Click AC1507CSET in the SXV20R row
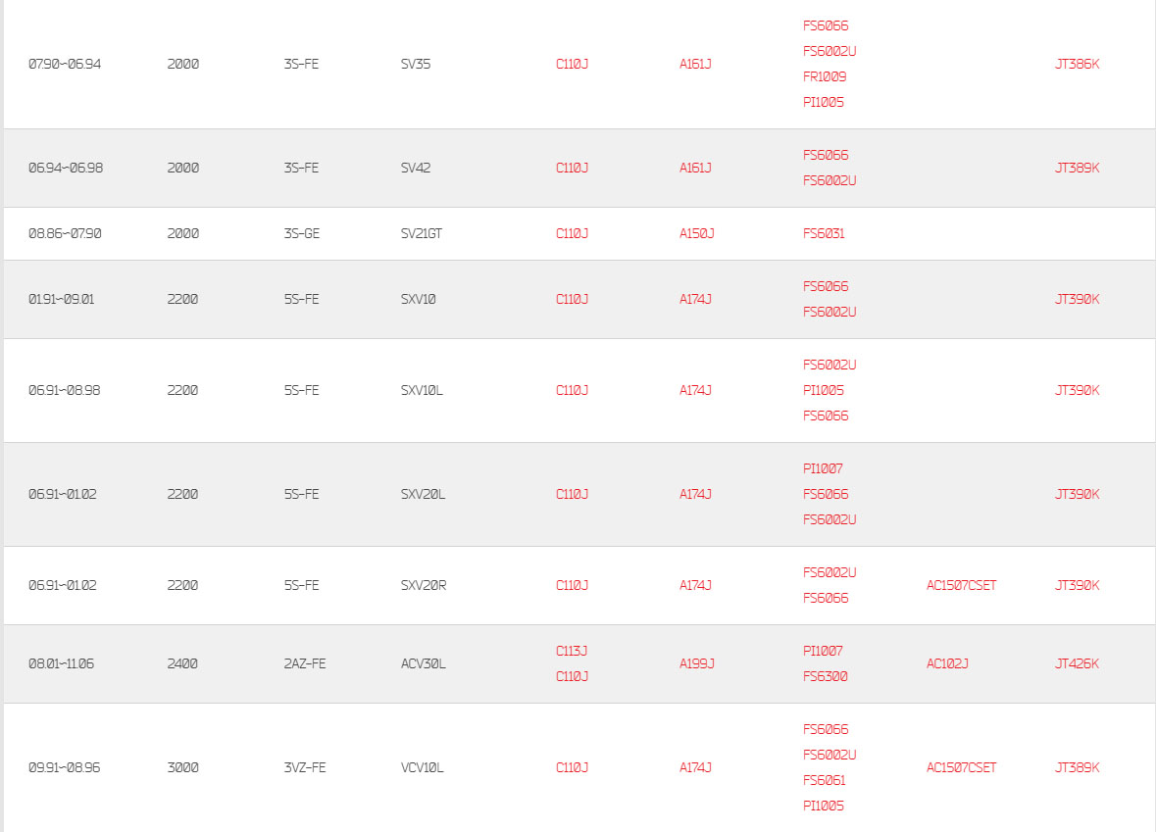Image resolution: width=1156 pixels, height=832 pixels. (x=961, y=585)
